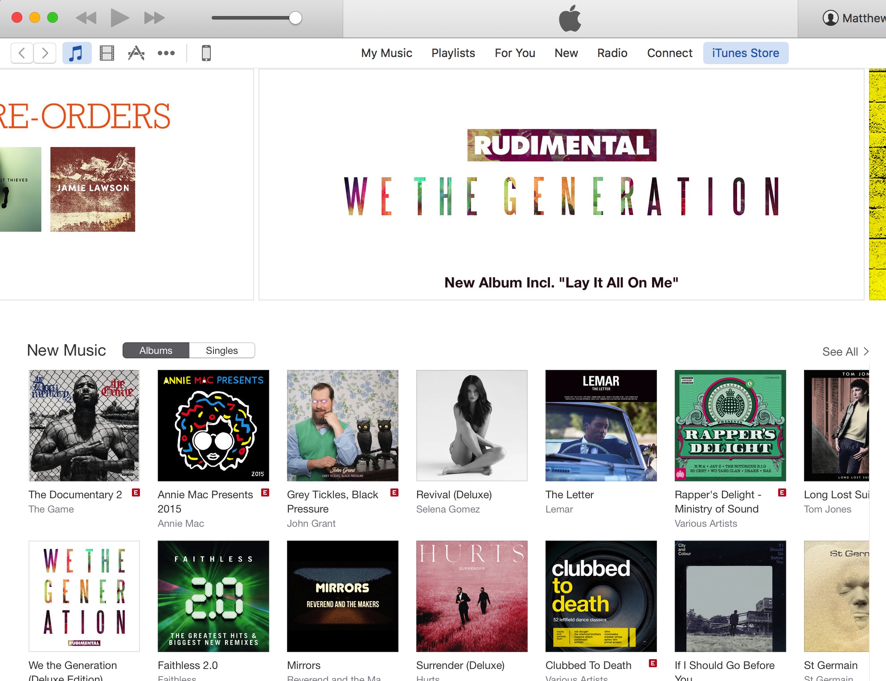Image resolution: width=886 pixels, height=681 pixels.
Task: Click the Selena Gomez artist link
Action: click(x=448, y=509)
